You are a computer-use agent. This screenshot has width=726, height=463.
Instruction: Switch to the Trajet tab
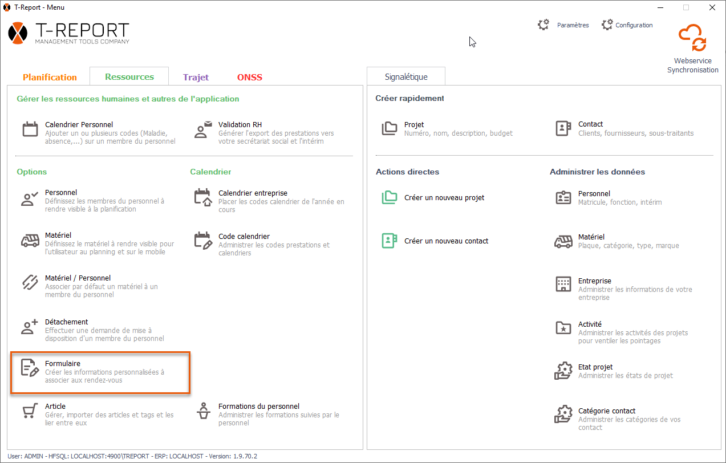(196, 77)
